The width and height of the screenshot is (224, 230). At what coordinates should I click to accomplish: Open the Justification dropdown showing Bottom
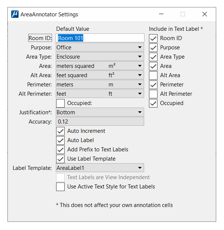(x=100, y=112)
